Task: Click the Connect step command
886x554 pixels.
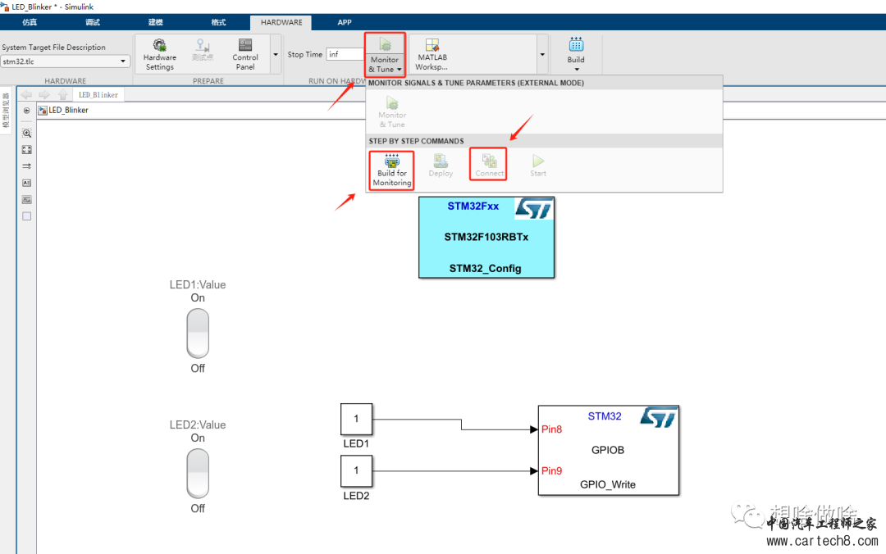Action: pyautogui.click(x=489, y=165)
